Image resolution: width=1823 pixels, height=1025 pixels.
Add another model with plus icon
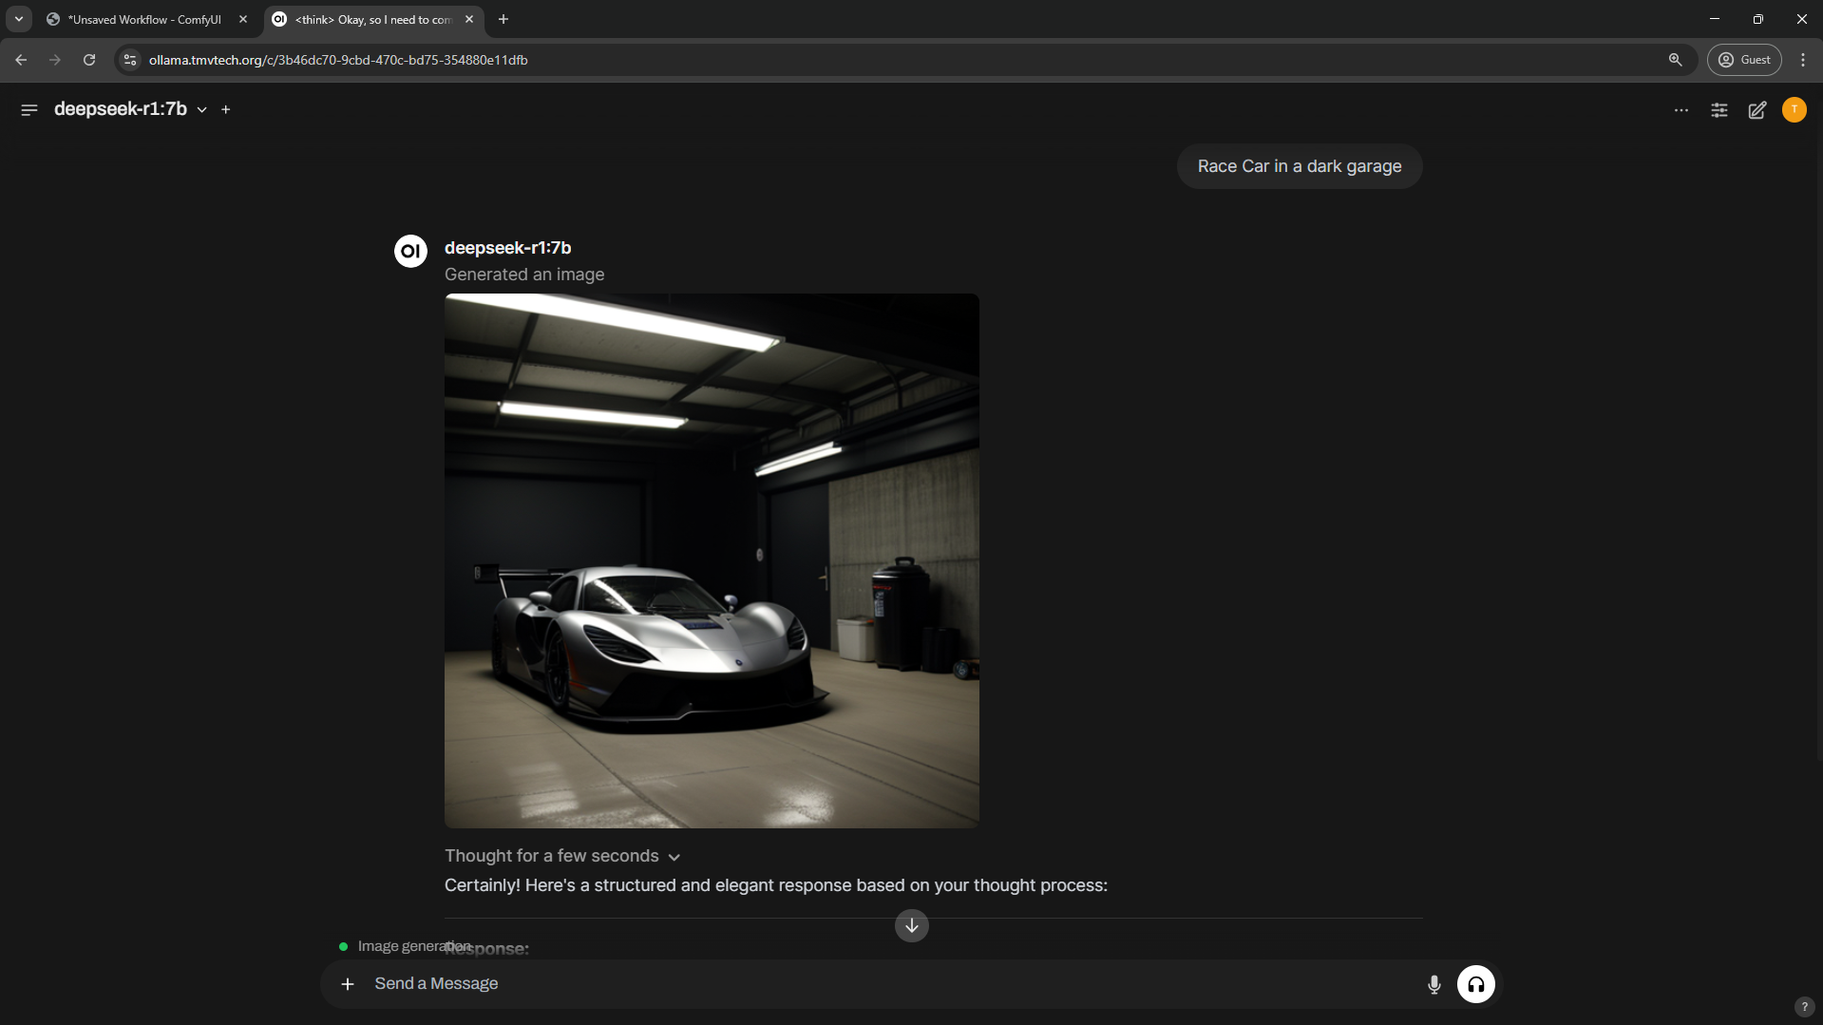tap(226, 110)
